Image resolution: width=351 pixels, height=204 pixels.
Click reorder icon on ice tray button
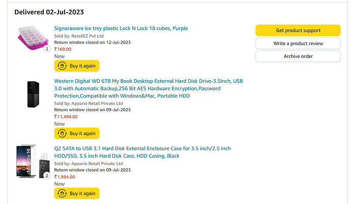[62, 66]
